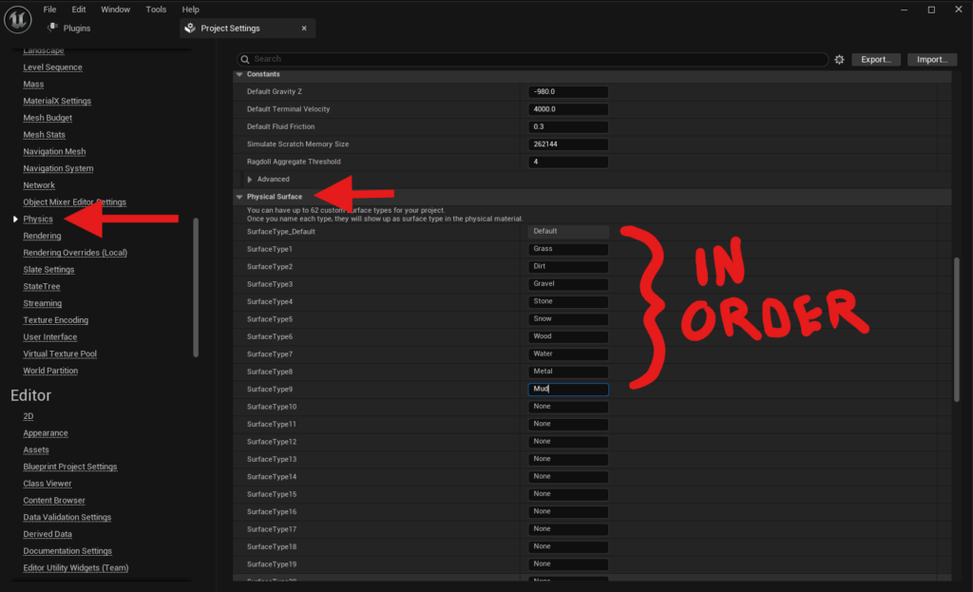Click the Unreal Engine logo icon
Screen dimensions: 973x592
tap(18, 18)
